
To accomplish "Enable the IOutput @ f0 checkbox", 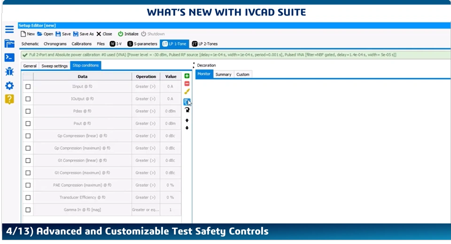I will tap(28, 99).
